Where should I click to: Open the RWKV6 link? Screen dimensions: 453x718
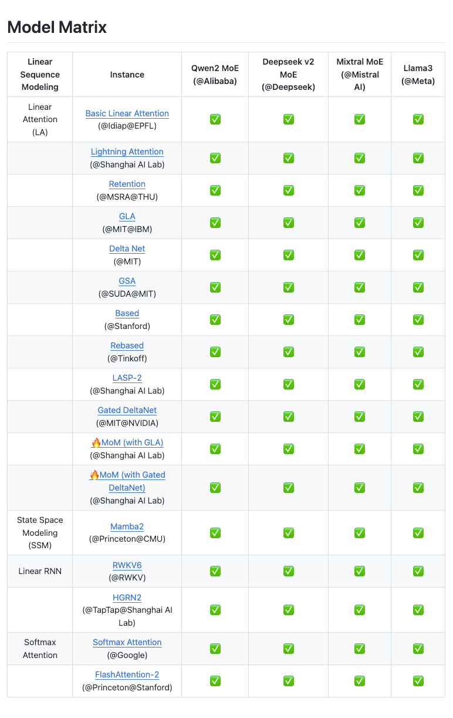(127, 565)
